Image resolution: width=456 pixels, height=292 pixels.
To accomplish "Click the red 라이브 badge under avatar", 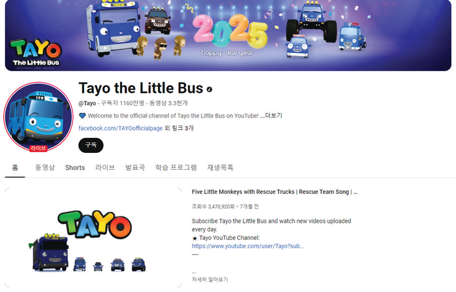I will tap(38, 148).
